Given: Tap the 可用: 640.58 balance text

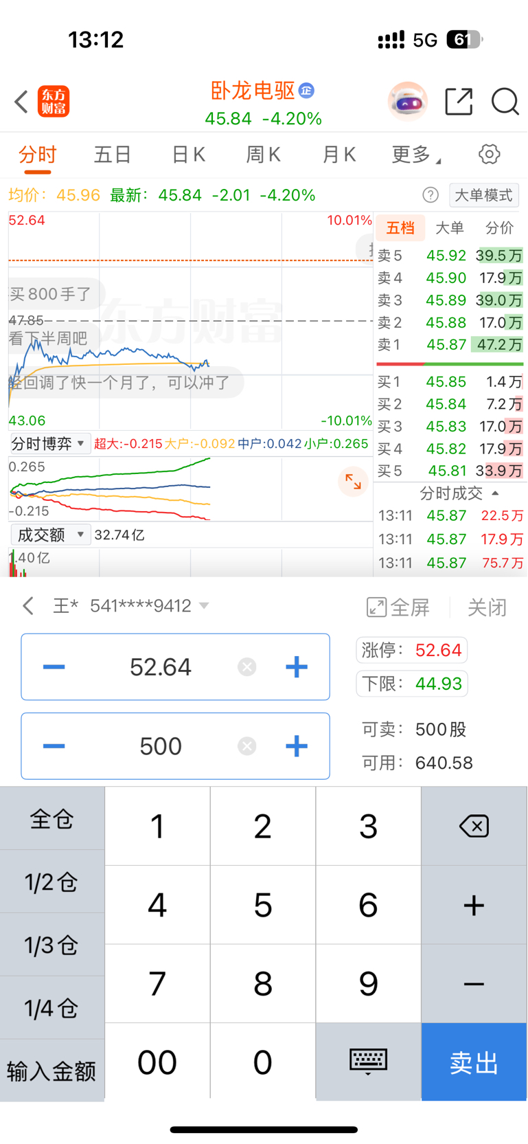Looking at the screenshot, I should [x=417, y=763].
